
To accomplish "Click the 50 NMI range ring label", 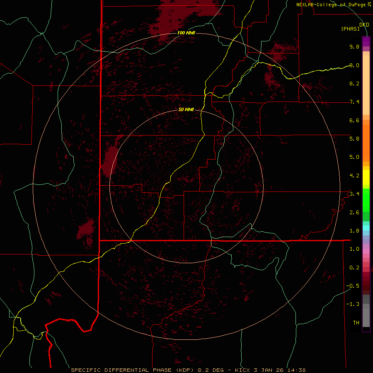I will pyautogui.click(x=186, y=109).
